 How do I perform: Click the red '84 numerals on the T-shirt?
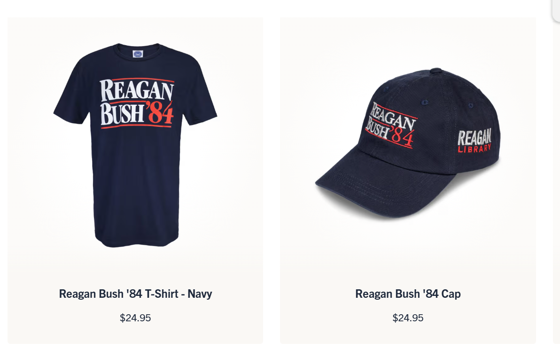click(x=160, y=112)
